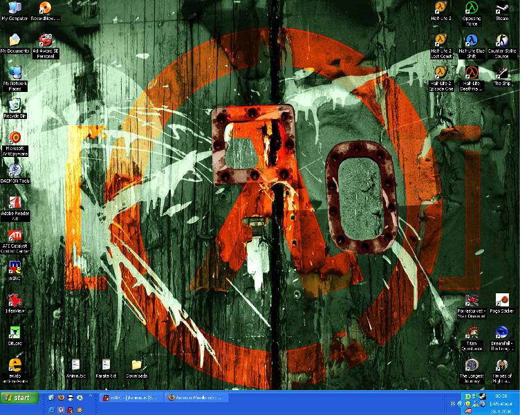Select the DAEMON Tools desktop shortcut
Image resolution: width=520 pixels, height=415 pixels.
point(15,174)
